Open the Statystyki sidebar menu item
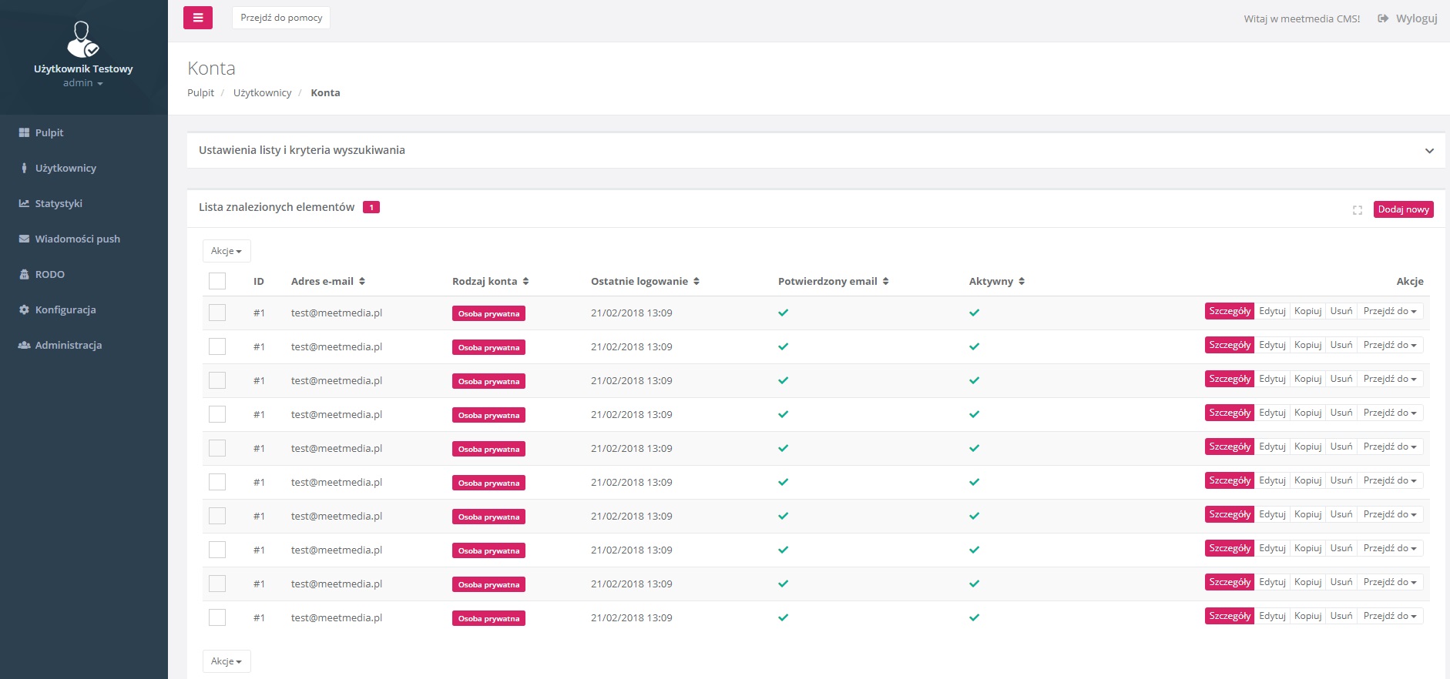The height and width of the screenshot is (679, 1450). click(x=59, y=203)
